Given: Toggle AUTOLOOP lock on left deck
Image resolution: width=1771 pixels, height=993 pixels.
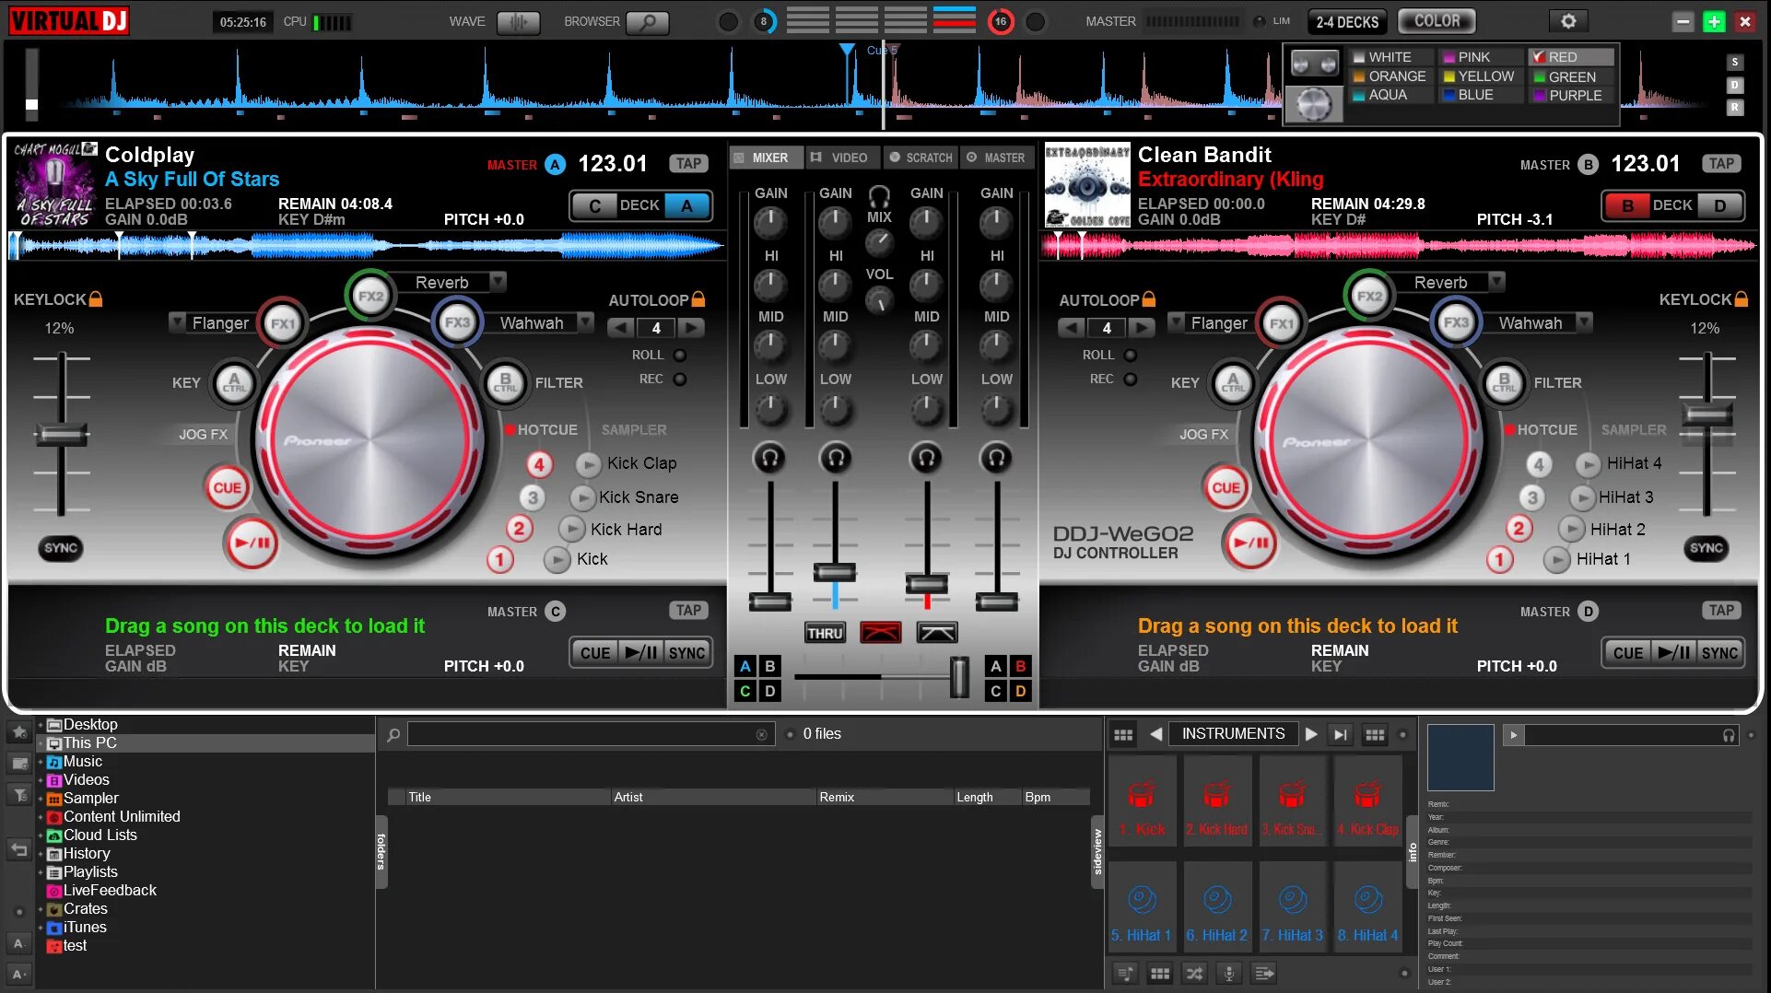Looking at the screenshot, I should [x=698, y=299].
